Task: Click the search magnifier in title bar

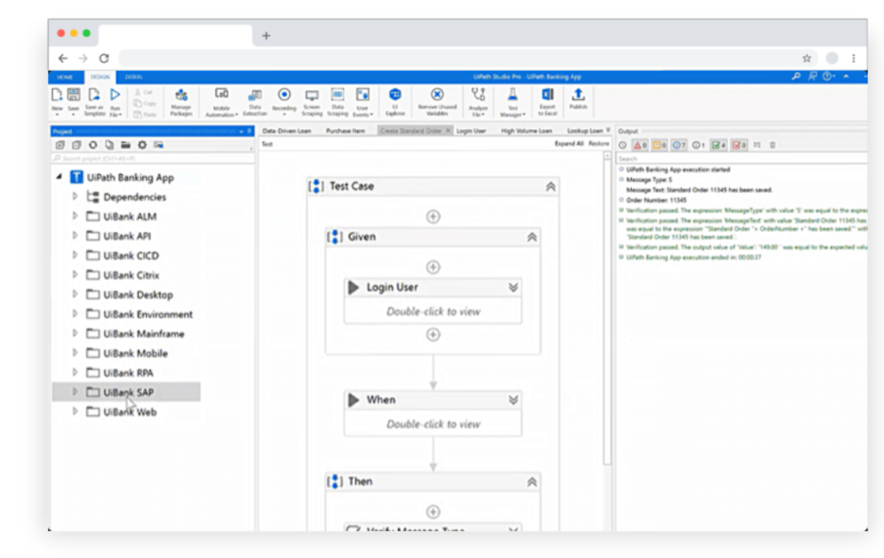Action: pyautogui.click(x=796, y=76)
